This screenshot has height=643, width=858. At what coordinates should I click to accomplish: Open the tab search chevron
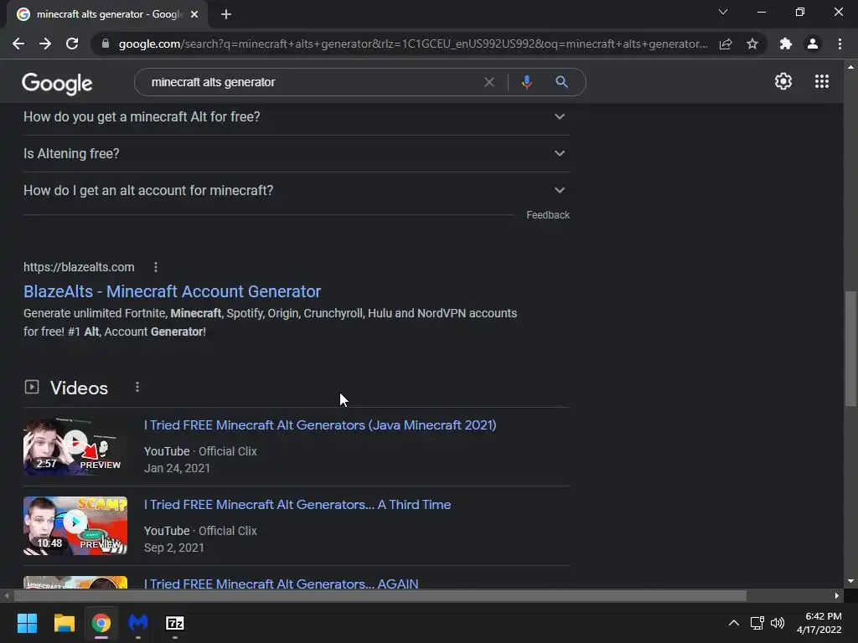pyautogui.click(x=723, y=12)
